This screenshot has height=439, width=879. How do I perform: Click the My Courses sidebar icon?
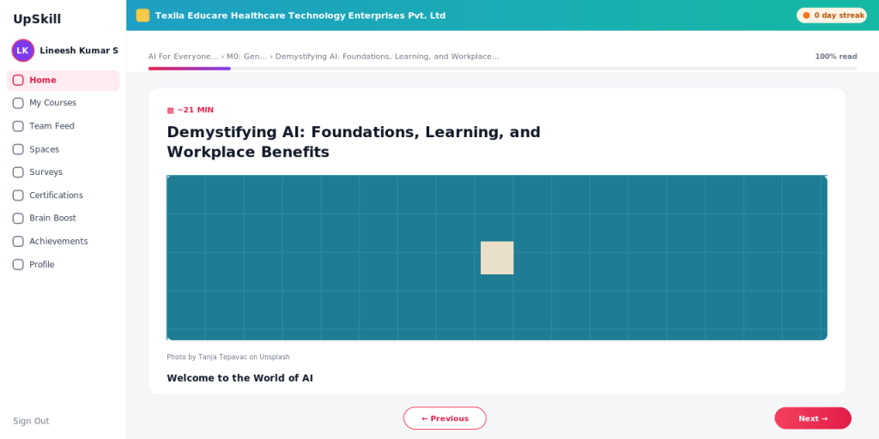coord(18,103)
